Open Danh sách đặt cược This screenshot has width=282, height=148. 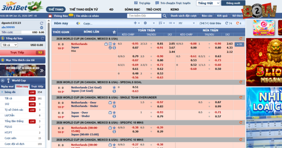click(184, 16)
